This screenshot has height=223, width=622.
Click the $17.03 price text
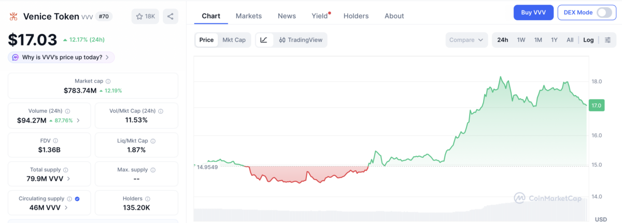(32, 40)
